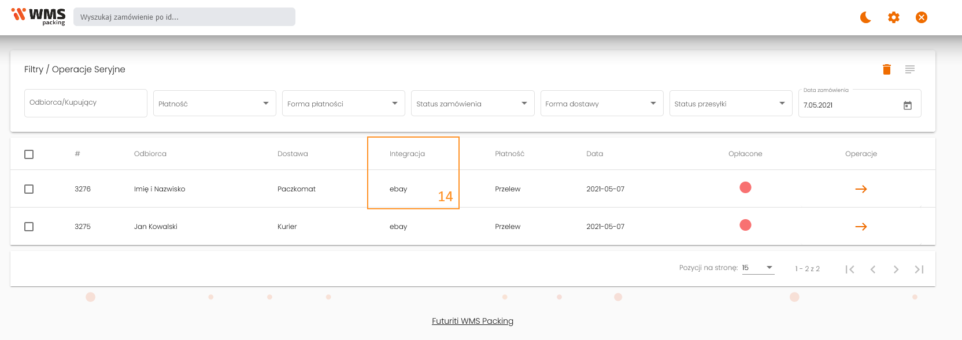Open order 3275 with arrow icon
This screenshot has width=962, height=340.
tap(861, 227)
